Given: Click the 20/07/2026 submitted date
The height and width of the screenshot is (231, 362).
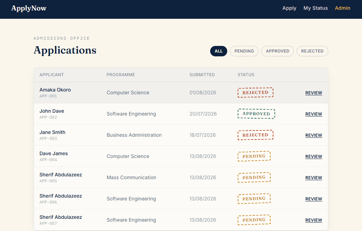Looking at the screenshot, I should click(x=203, y=114).
